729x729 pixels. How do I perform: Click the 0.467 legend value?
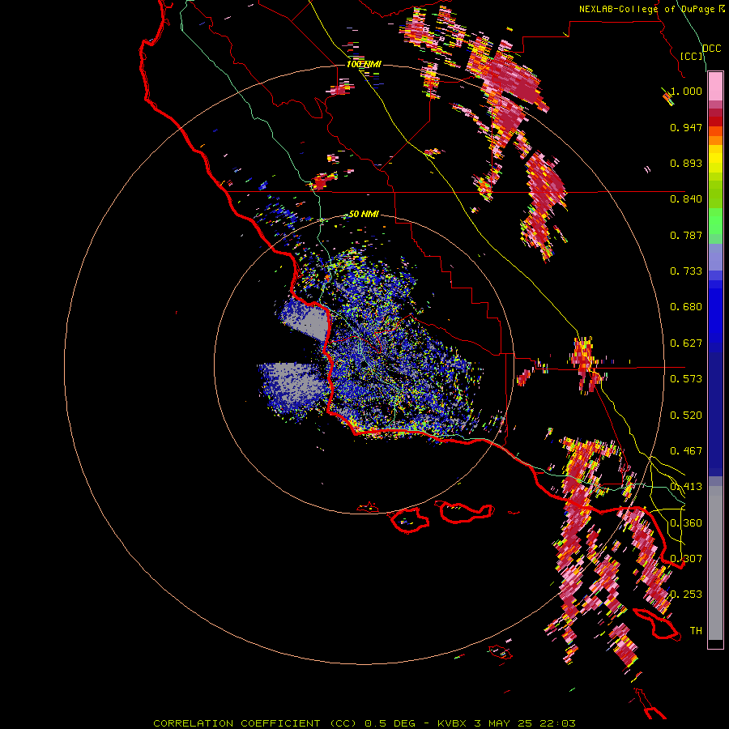click(x=686, y=451)
